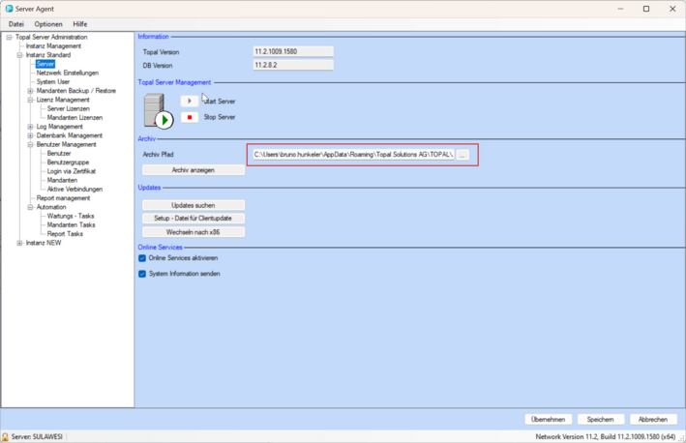The image size is (686, 443).
Task: Expand Mandanten Backup / Restore node
Action: pos(30,91)
